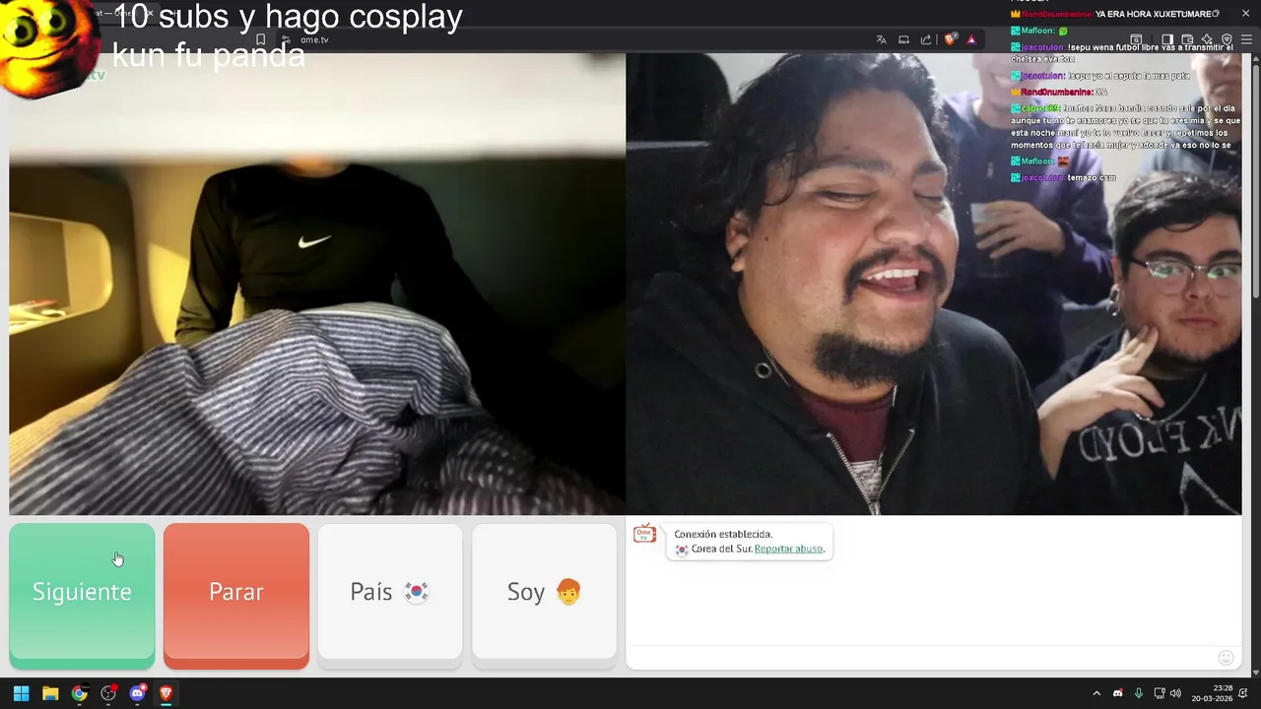1261x709 pixels.
Task: Click the network icon in system tray
Action: pyautogui.click(x=1160, y=693)
